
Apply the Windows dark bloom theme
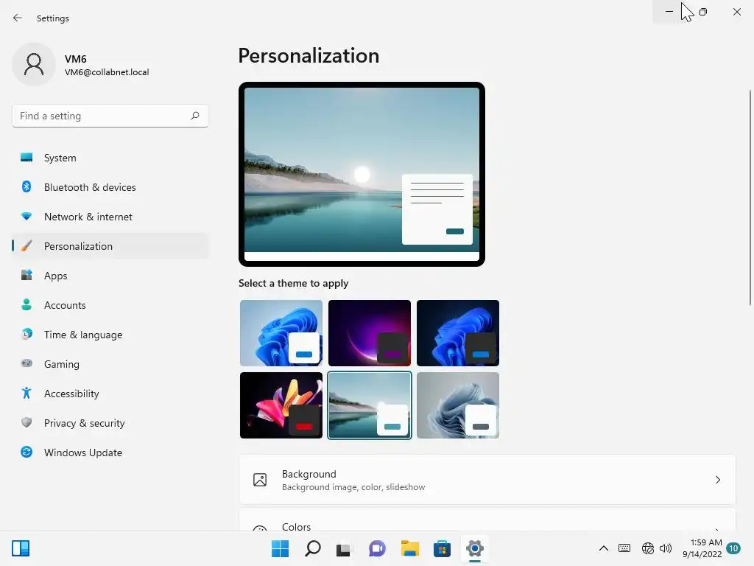coord(458,333)
